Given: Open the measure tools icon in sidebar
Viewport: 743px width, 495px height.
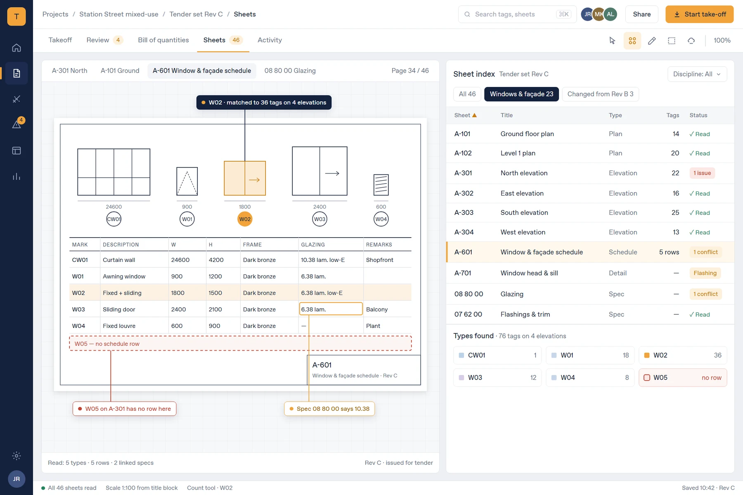Looking at the screenshot, I should coord(17,99).
